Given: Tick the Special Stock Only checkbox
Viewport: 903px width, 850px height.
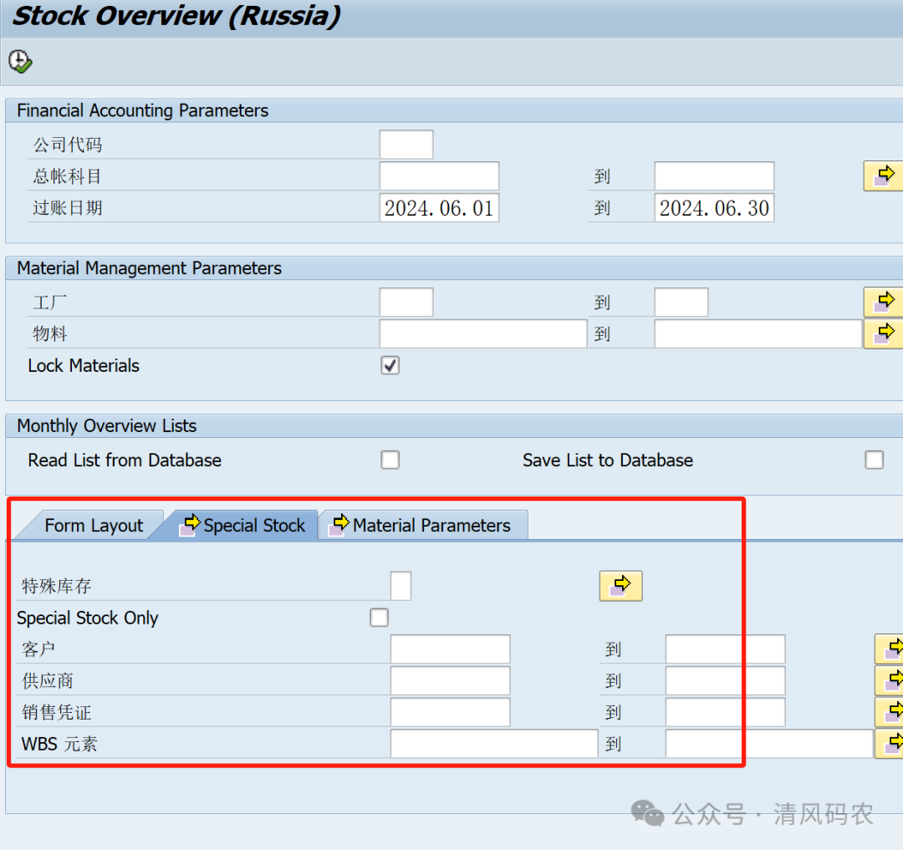Looking at the screenshot, I should tap(379, 618).
